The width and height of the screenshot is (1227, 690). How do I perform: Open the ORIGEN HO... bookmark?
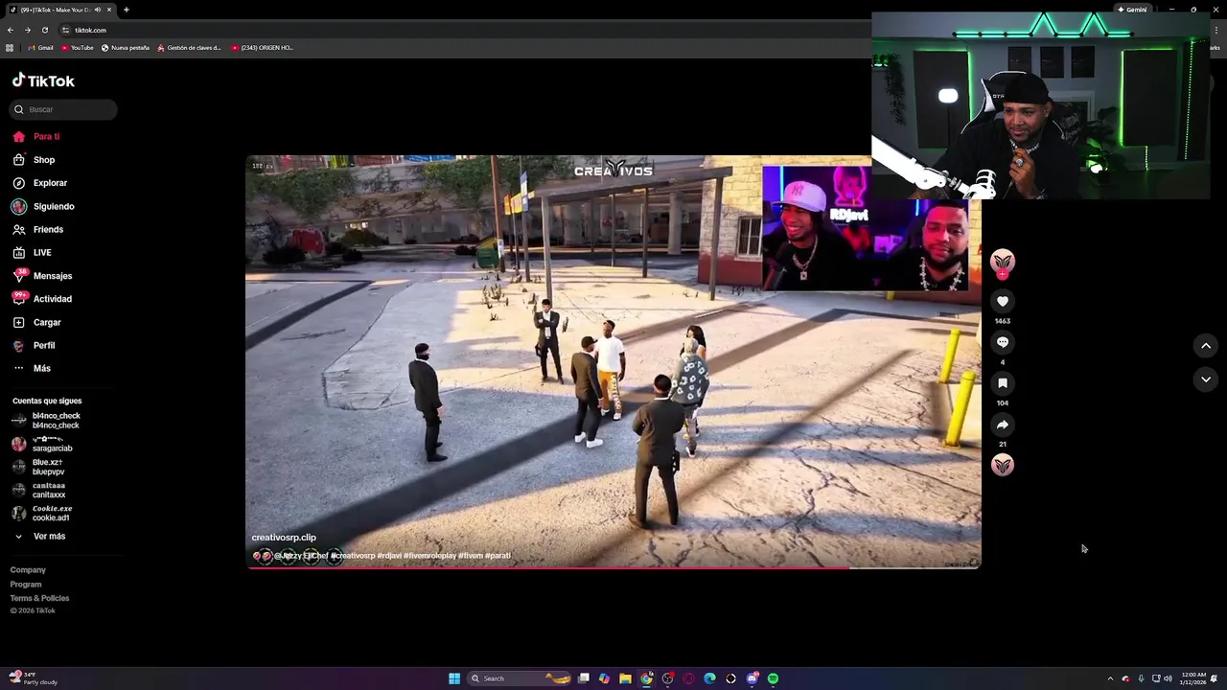point(262,47)
